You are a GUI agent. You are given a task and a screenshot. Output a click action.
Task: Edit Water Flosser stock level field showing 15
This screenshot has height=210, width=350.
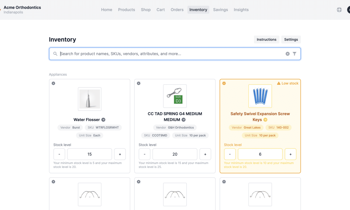click(90, 154)
